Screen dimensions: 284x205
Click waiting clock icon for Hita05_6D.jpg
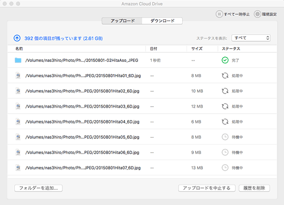click(225, 137)
